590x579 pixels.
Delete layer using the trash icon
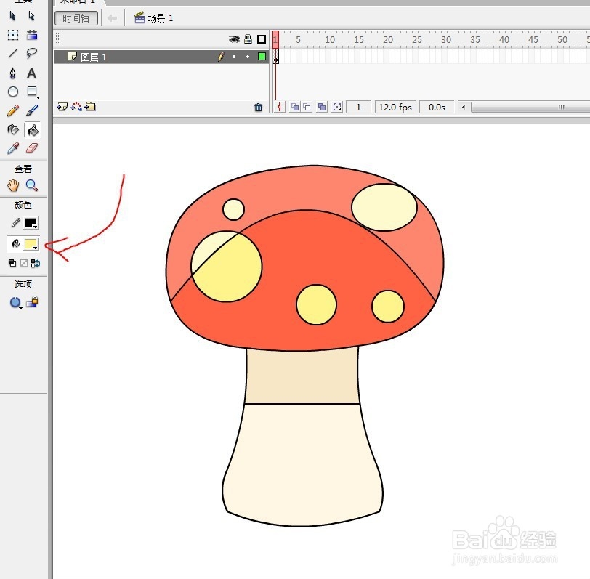pyautogui.click(x=258, y=108)
